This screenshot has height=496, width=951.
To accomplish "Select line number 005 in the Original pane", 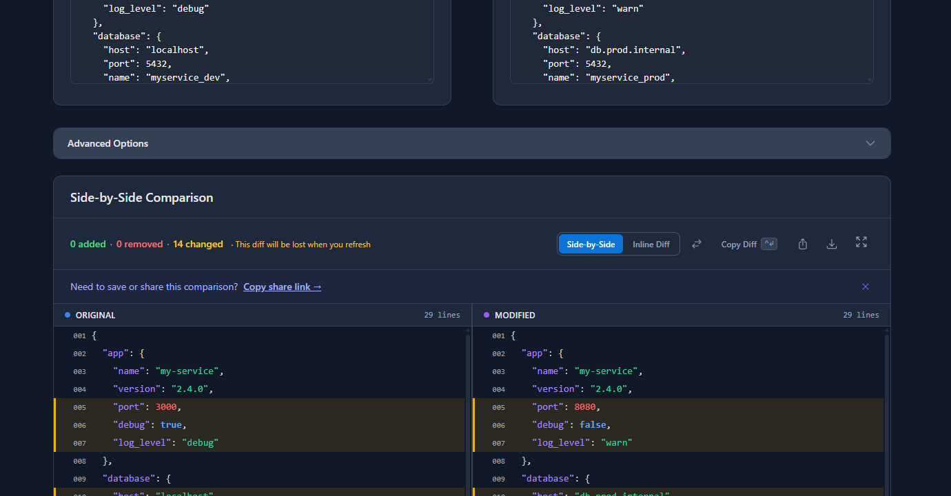I will tap(79, 406).
